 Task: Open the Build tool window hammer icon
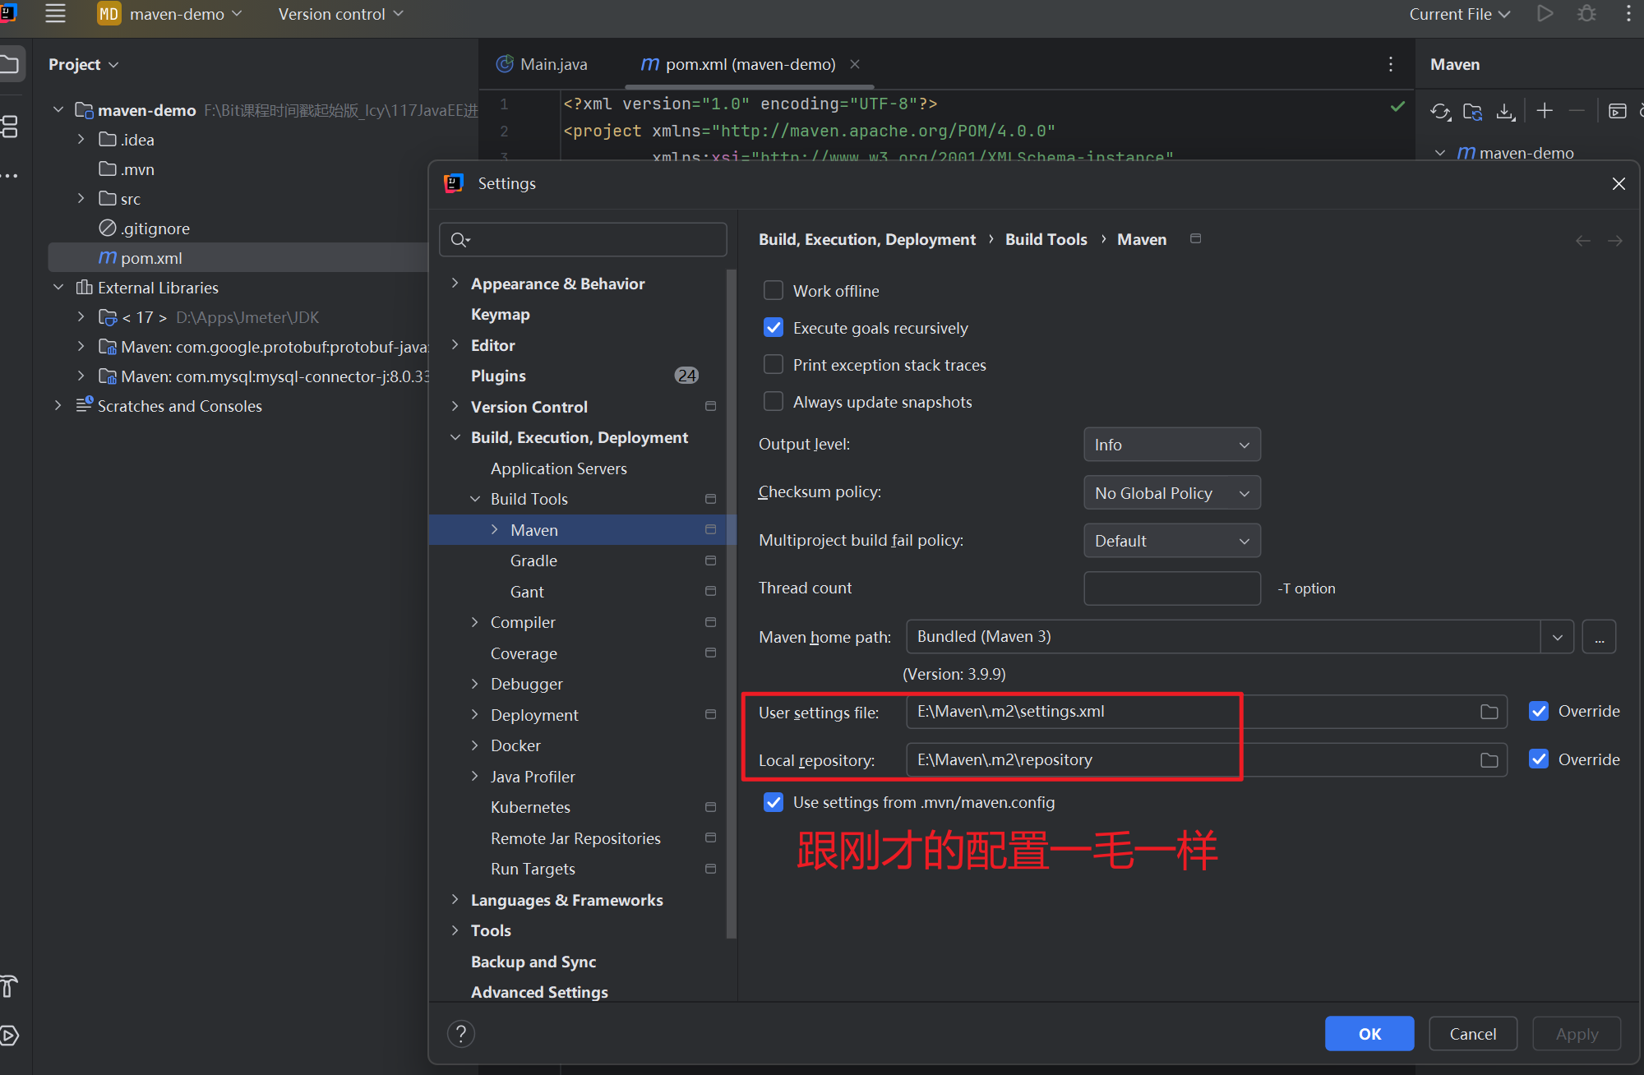pos(8,985)
